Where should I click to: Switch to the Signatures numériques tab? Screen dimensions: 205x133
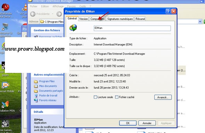pyautogui.click(x=120, y=19)
